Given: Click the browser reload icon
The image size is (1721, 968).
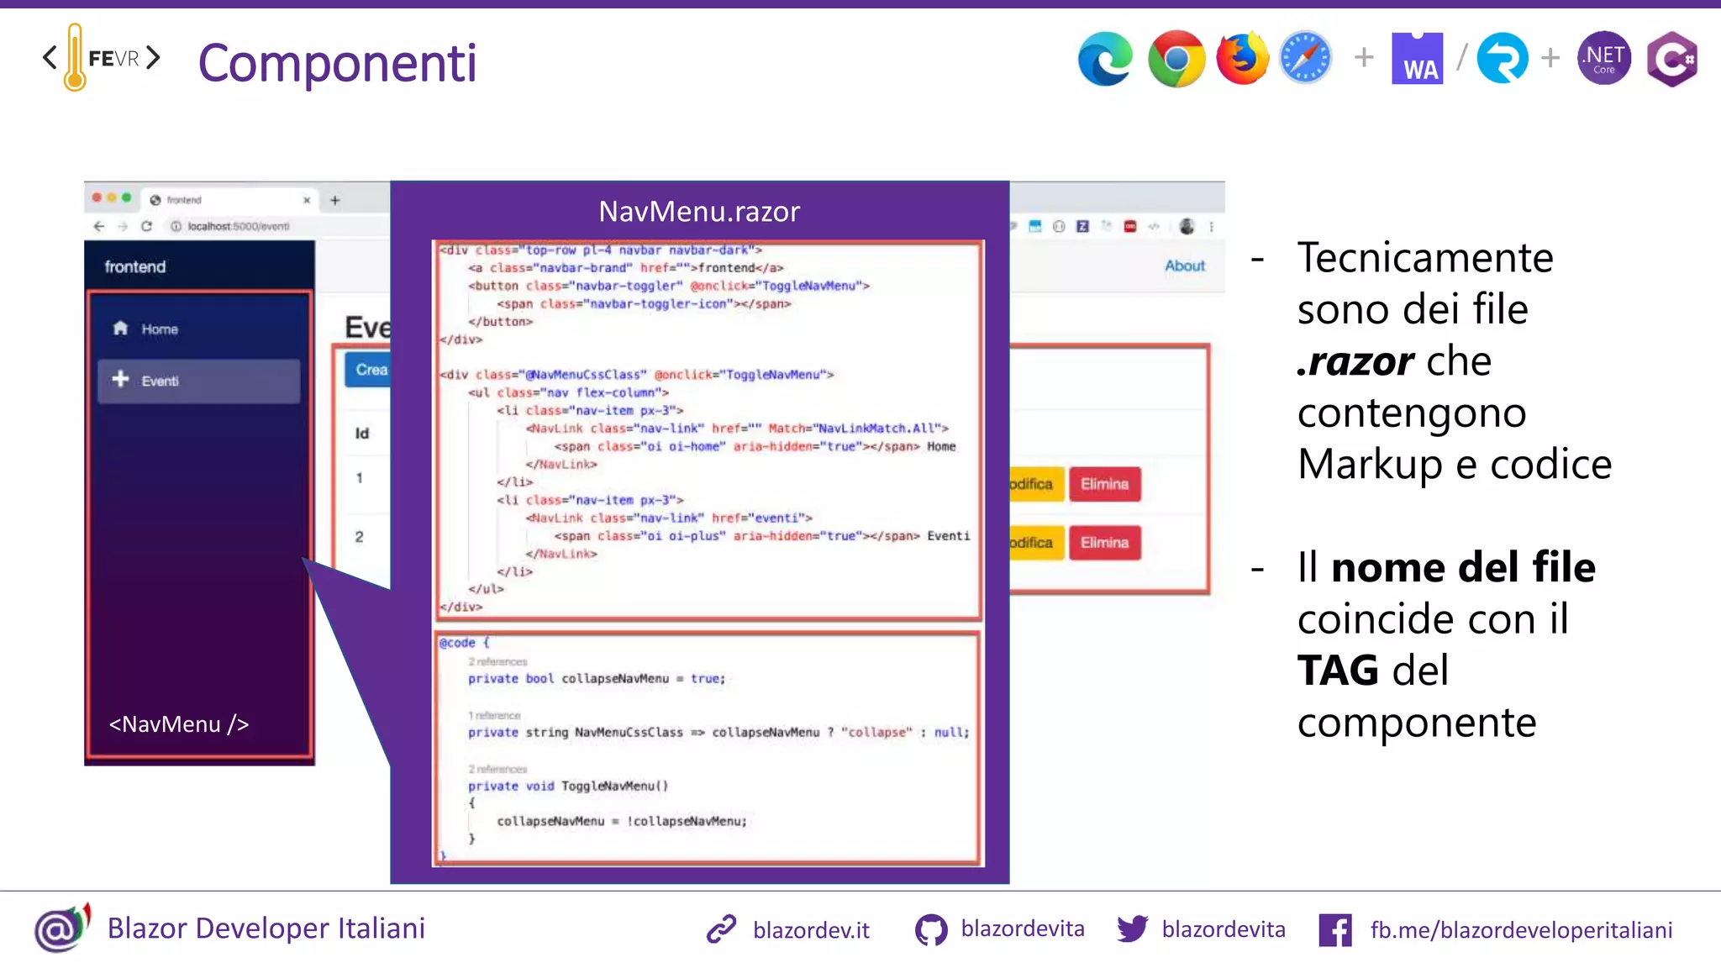Looking at the screenshot, I should pyautogui.click(x=147, y=226).
